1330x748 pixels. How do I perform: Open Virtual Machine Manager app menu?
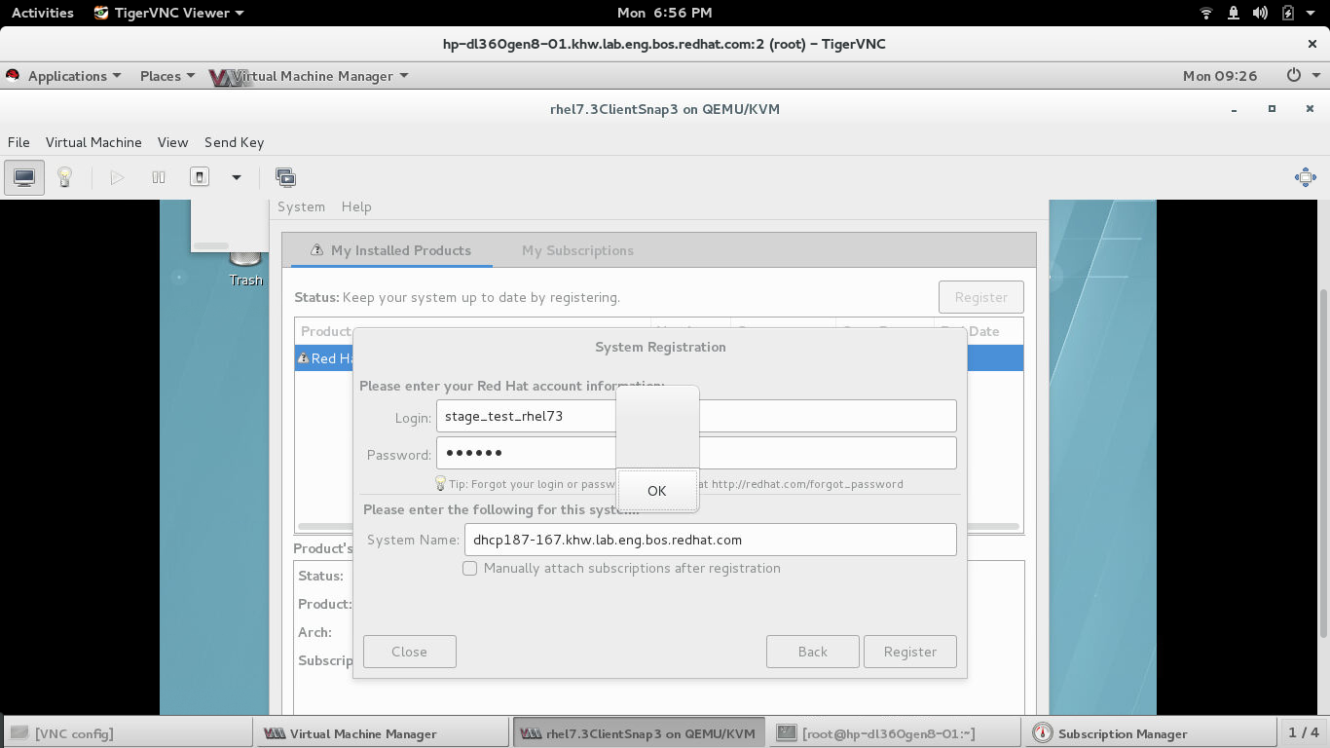pos(310,76)
